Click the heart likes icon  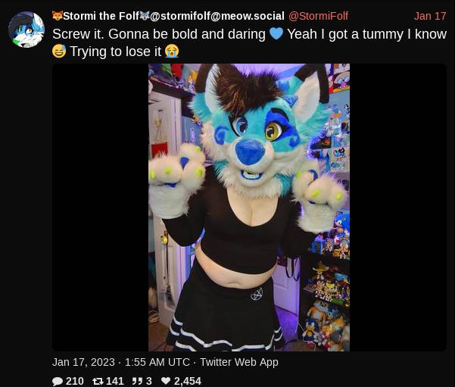(166, 381)
